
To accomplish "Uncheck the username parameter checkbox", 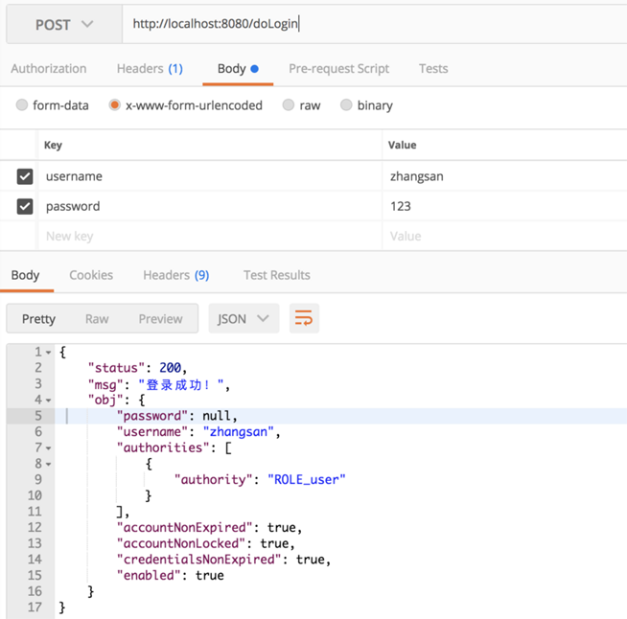I will [x=25, y=176].
